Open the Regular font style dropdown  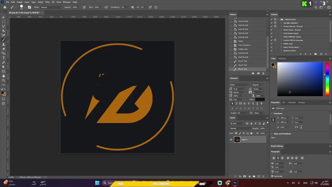tap(258, 85)
